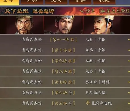Expand the 第九场 胜 record chevron
The height and width of the screenshot is (111, 130).
pos(129,61)
